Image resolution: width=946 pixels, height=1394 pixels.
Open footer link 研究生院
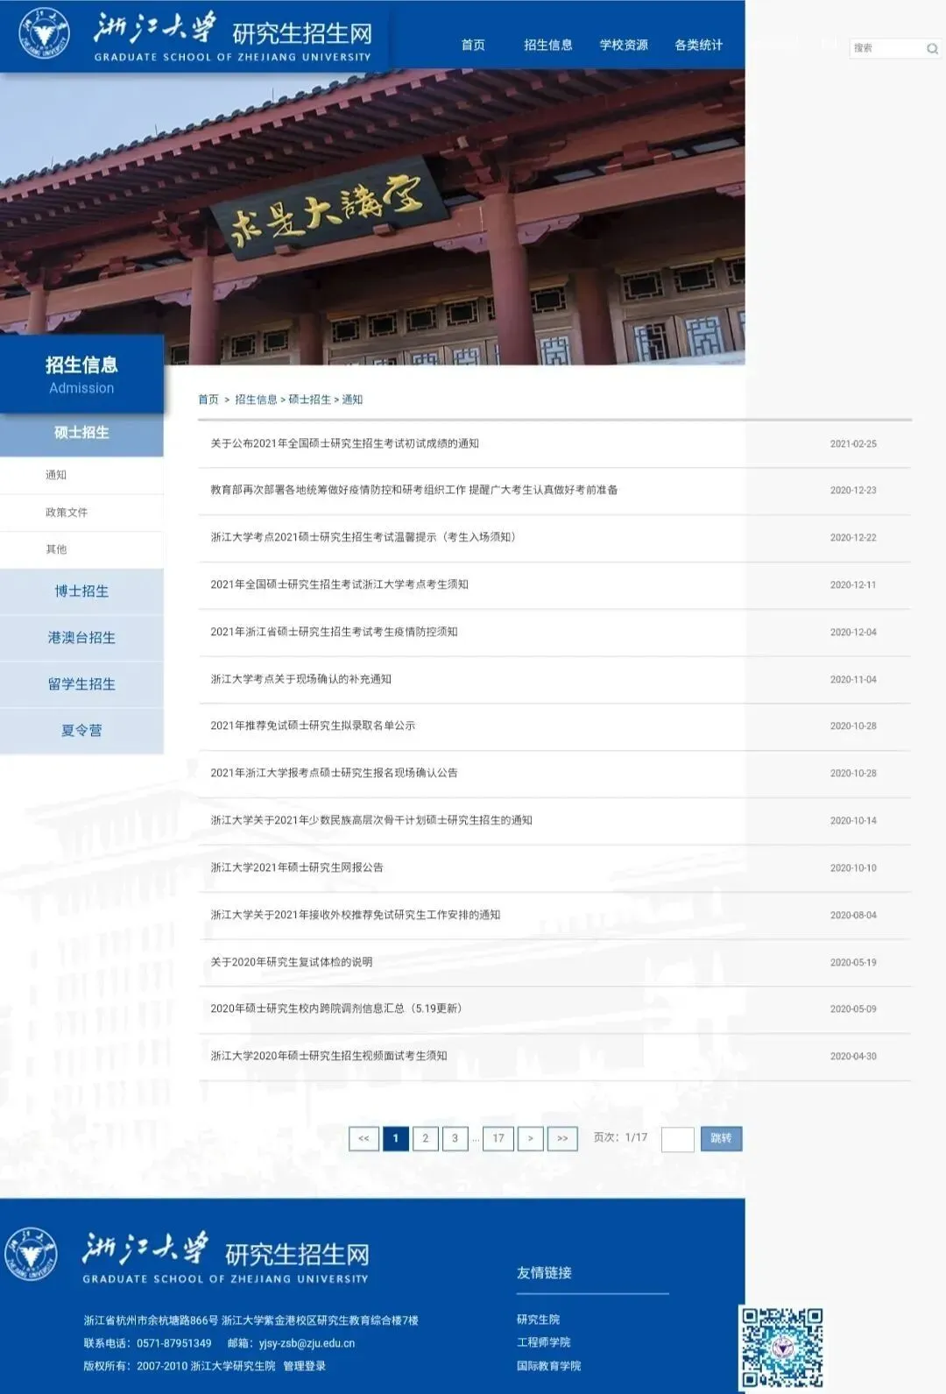click(538, 1320)
